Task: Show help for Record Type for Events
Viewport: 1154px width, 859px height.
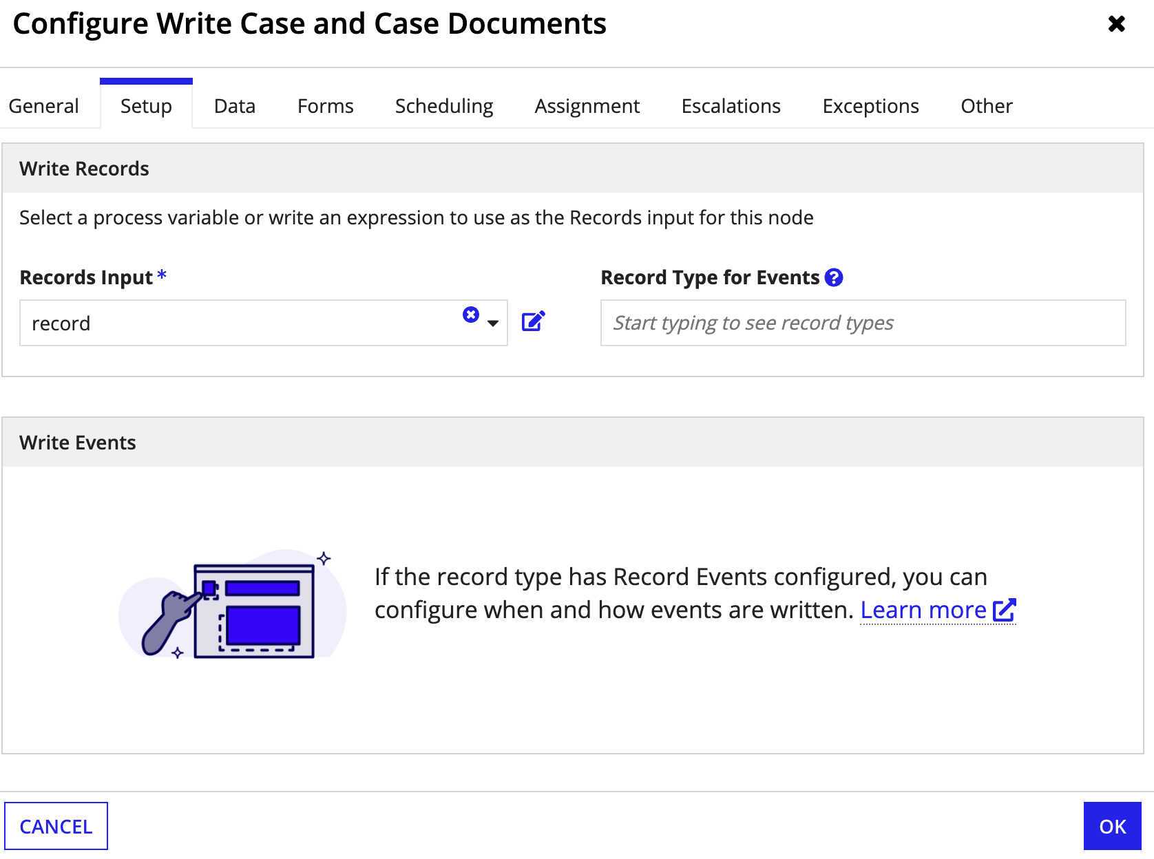Action: [x=834, y=277]
